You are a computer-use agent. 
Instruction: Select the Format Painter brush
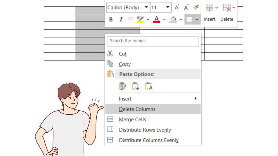pos(196,7)
